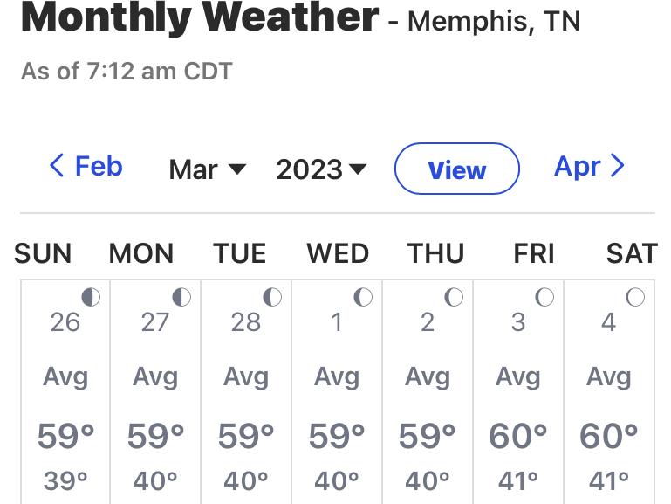Click moon phase icon on March 4
The width and height of the screenshot is (671, 504).
635,297
